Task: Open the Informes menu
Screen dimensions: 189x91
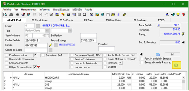Action: pos(44,10)
